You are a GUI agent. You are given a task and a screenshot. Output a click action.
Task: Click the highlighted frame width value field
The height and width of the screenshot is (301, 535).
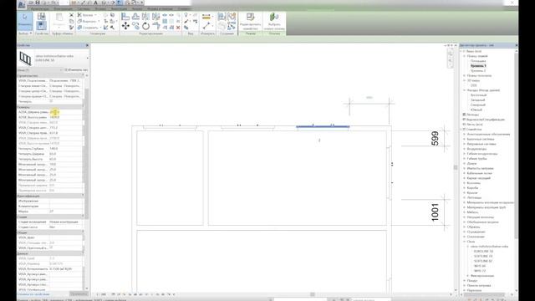coord(65,112)
